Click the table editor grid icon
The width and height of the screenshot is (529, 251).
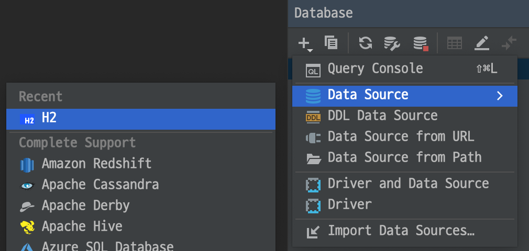(454, 43)
